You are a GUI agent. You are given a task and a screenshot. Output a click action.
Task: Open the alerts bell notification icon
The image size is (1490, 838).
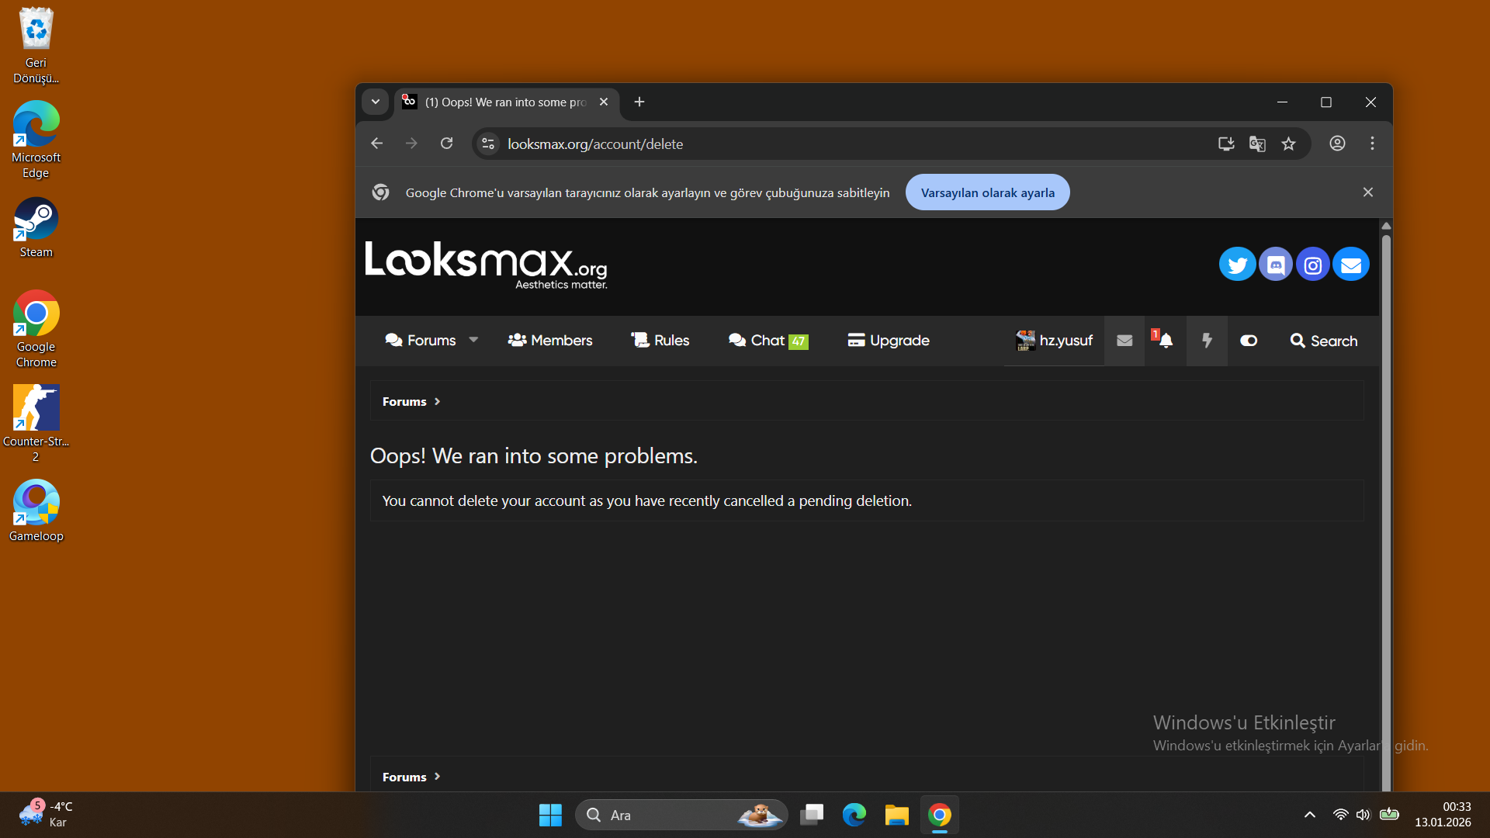(x=1166, y=341)
